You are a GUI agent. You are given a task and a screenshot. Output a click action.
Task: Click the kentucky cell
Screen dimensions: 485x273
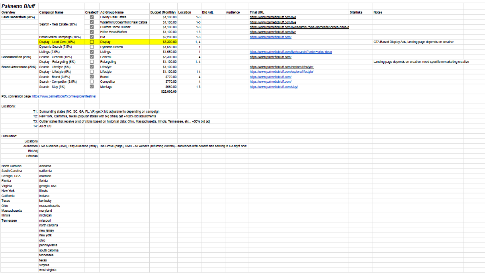click(x=61, y=201)
